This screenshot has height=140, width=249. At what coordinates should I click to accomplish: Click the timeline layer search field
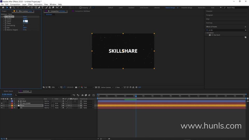click(x=43, y=95)
